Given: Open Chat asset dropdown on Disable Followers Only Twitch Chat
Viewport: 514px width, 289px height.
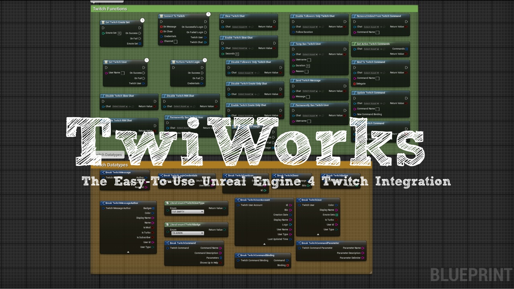Looking at the screenshot, I should tap(246, 73).
